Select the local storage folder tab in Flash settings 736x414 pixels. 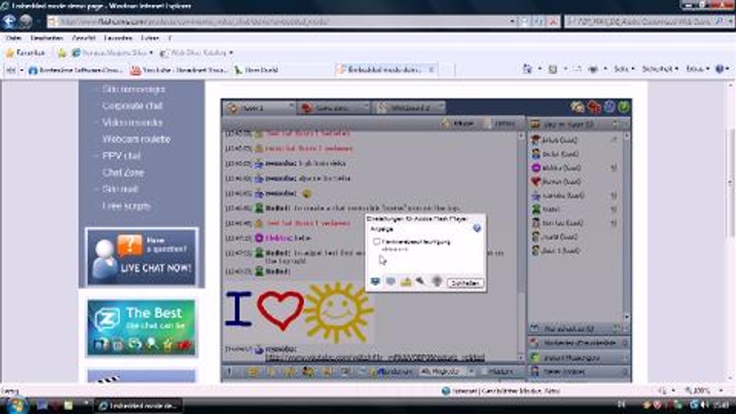point(407,282)
